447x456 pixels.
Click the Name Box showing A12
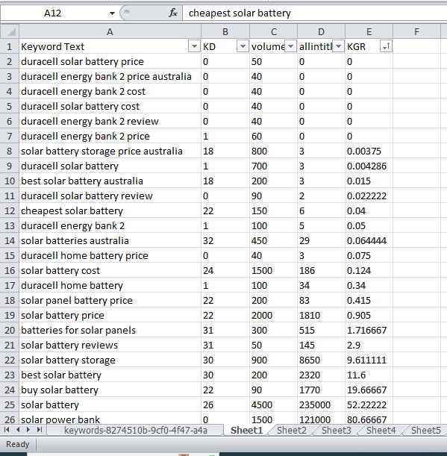coord(54,13)
